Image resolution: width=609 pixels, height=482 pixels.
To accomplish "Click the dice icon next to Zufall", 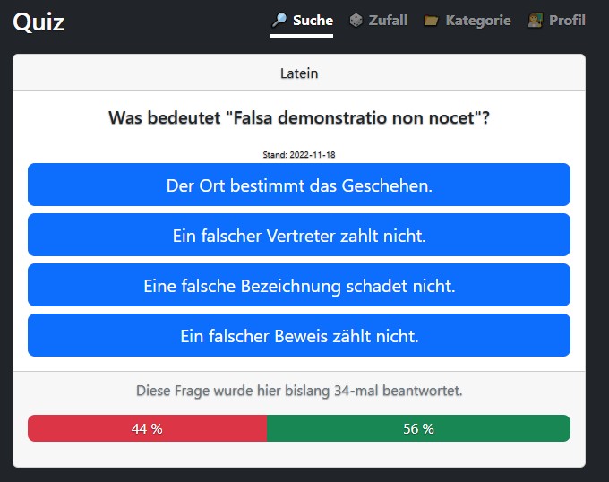I will pos(356,21).
